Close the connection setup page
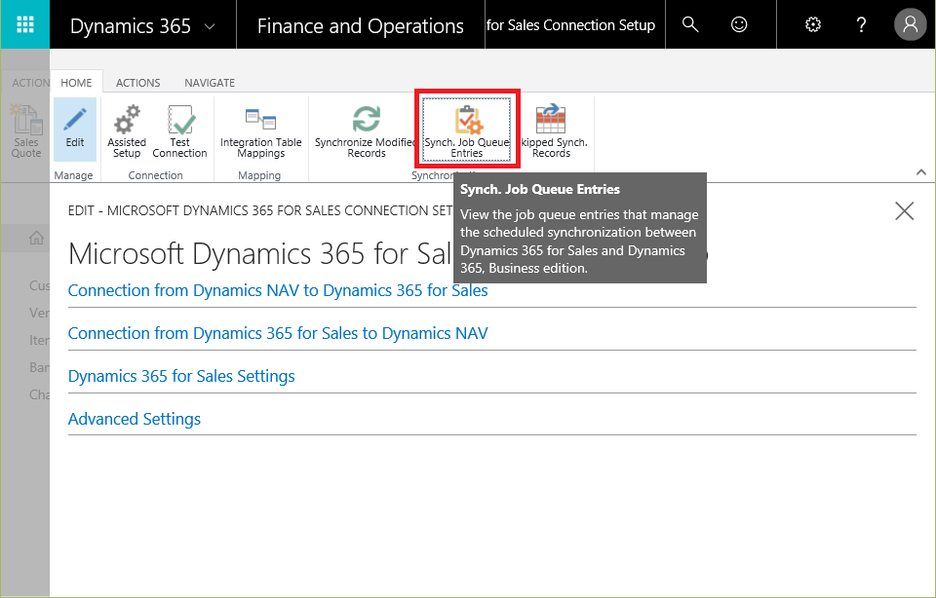This screenshot has width=936, height=598. [x=905, y=210]
